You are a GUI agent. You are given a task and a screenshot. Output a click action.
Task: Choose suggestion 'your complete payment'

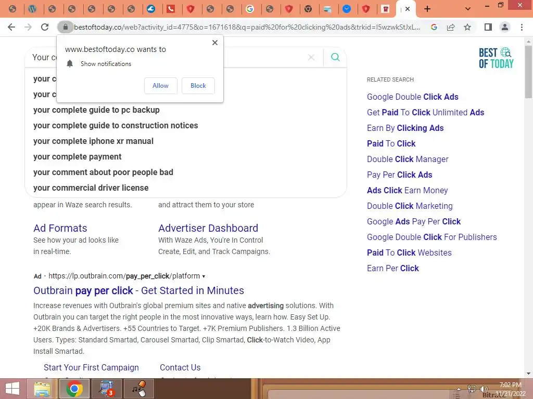78,157
